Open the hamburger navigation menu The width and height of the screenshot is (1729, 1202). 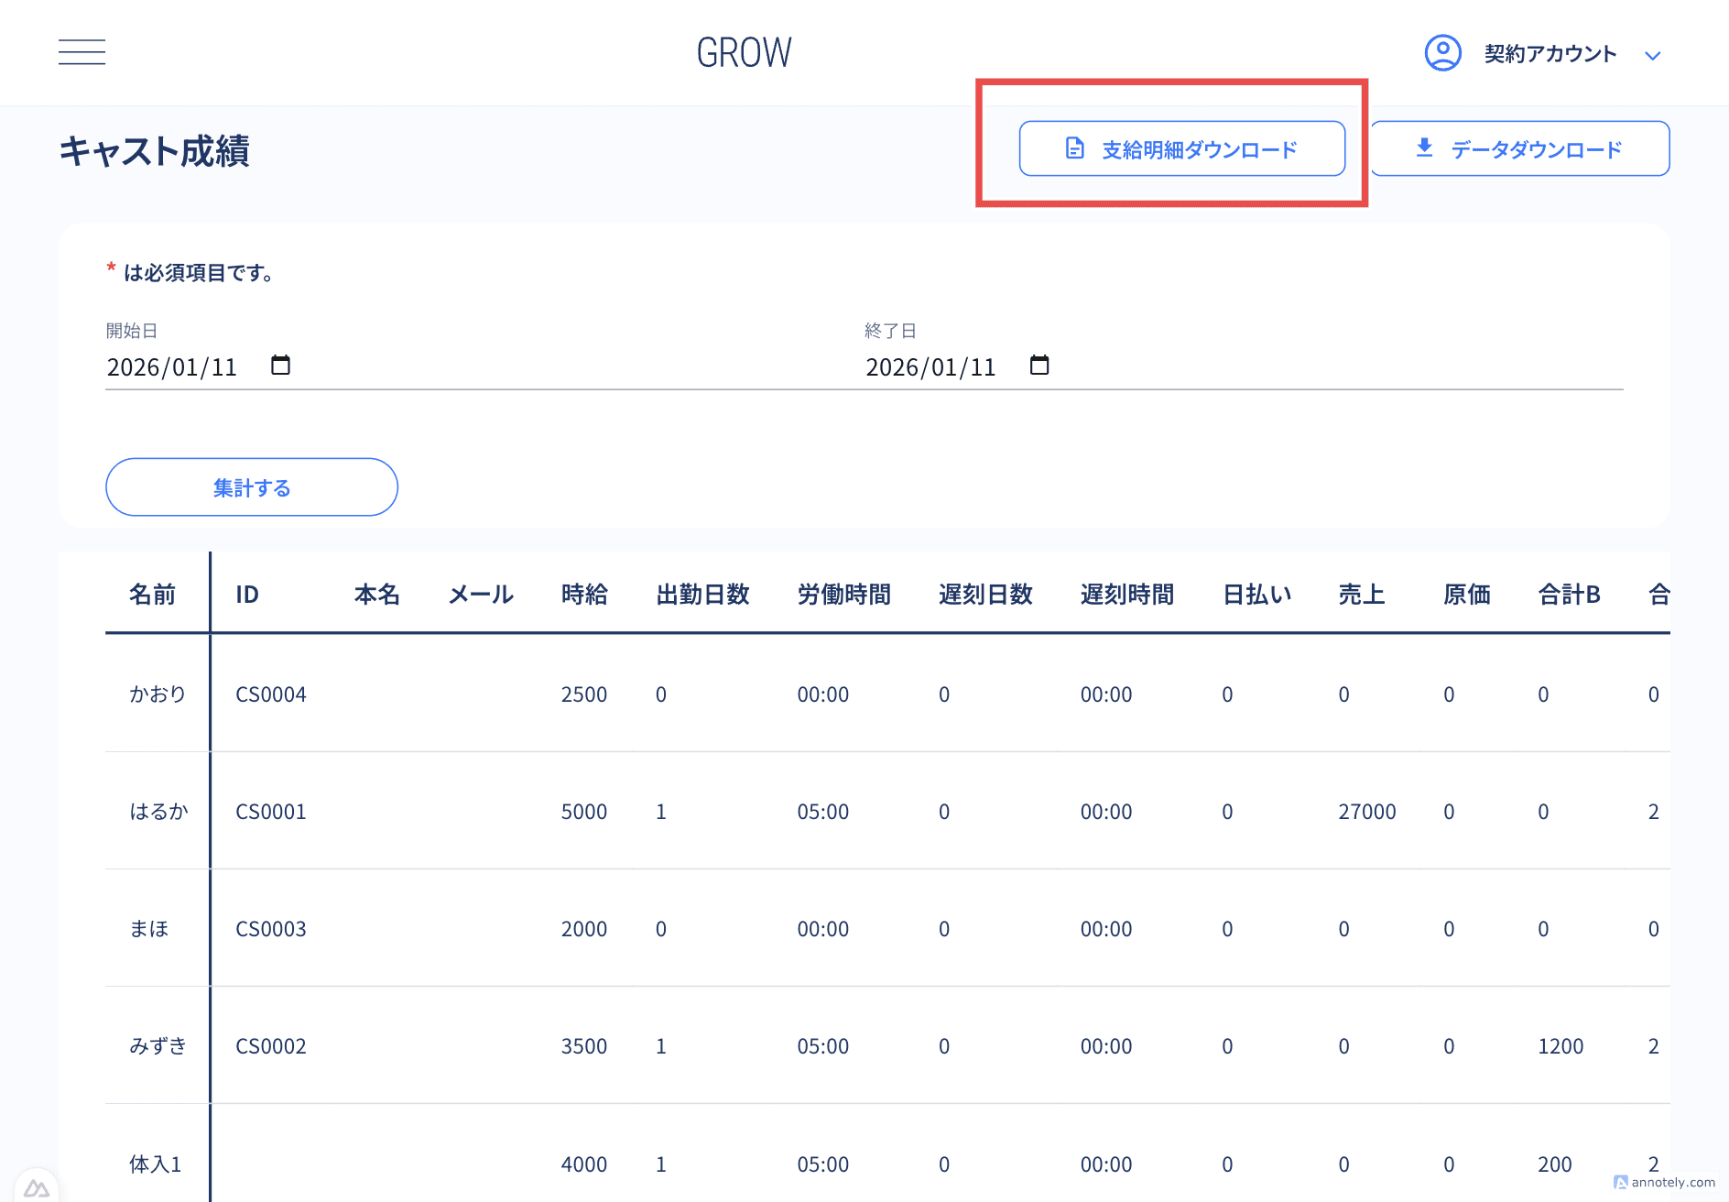click(82, 52)
